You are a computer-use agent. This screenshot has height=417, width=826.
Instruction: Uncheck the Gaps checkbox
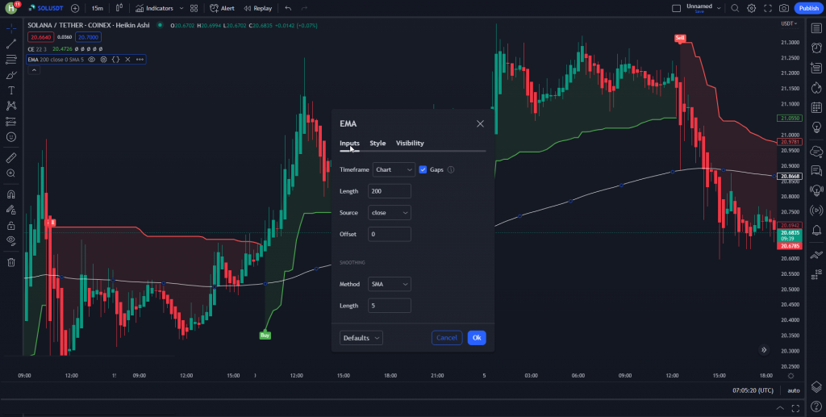[423, 169]
